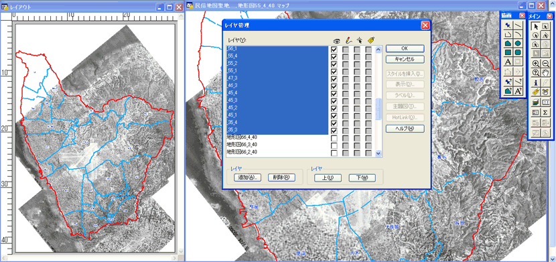The width and height of the screenshot is (556, 262).
Task: Choose the Boundary Select tool
Action: coord(536,44)
